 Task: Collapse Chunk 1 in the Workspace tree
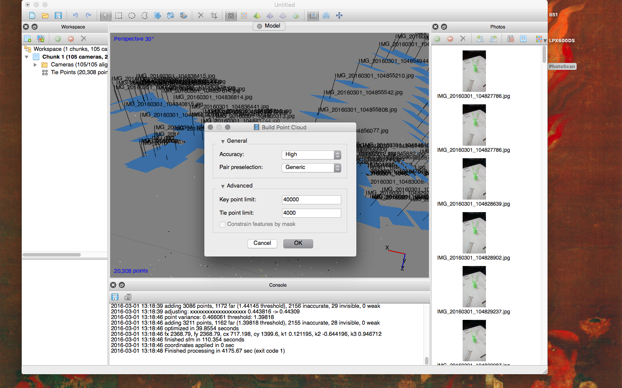(x=27, y=57)
